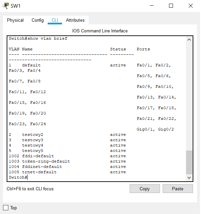
Task: Click the CLI scrollbar down arrow
Action: point(189,178)
